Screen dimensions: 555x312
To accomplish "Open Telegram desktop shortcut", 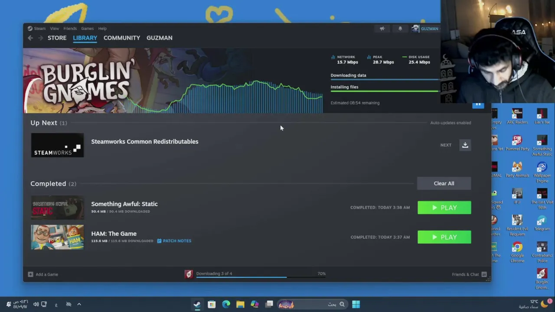I will [542, 223].
